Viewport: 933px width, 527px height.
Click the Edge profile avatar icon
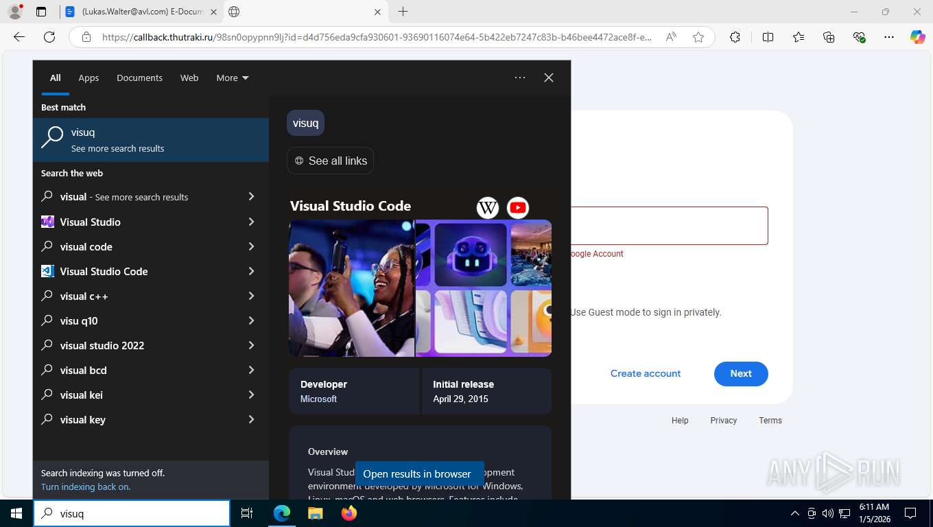pos(15,12)
